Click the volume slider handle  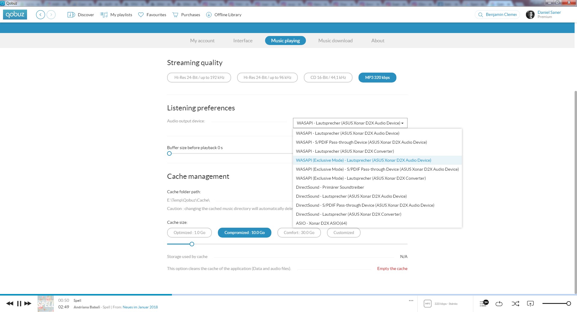[x=568, y=304]
